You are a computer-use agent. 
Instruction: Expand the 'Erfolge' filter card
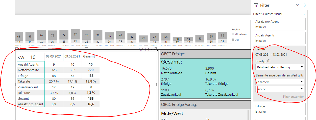279,109
